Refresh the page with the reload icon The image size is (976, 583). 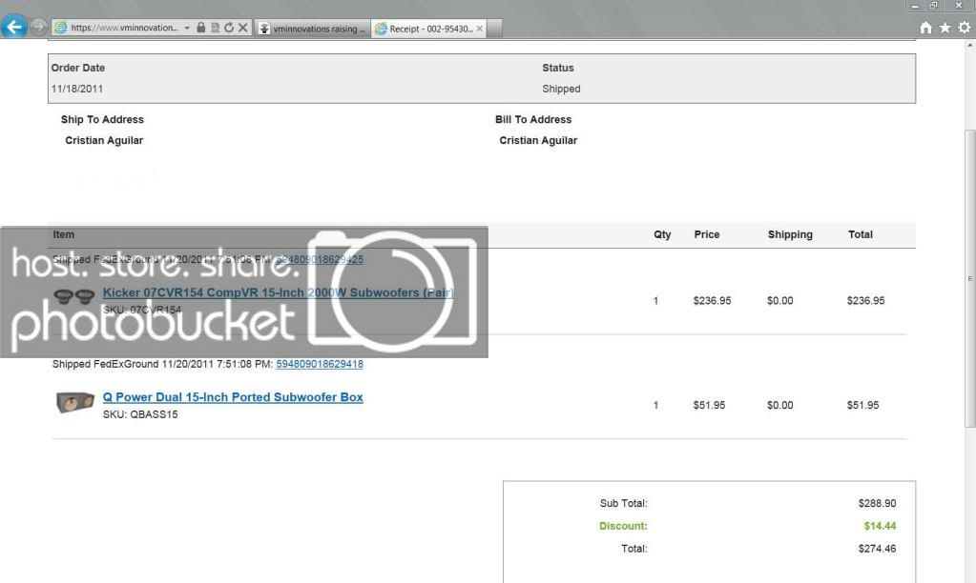(229, 28)
